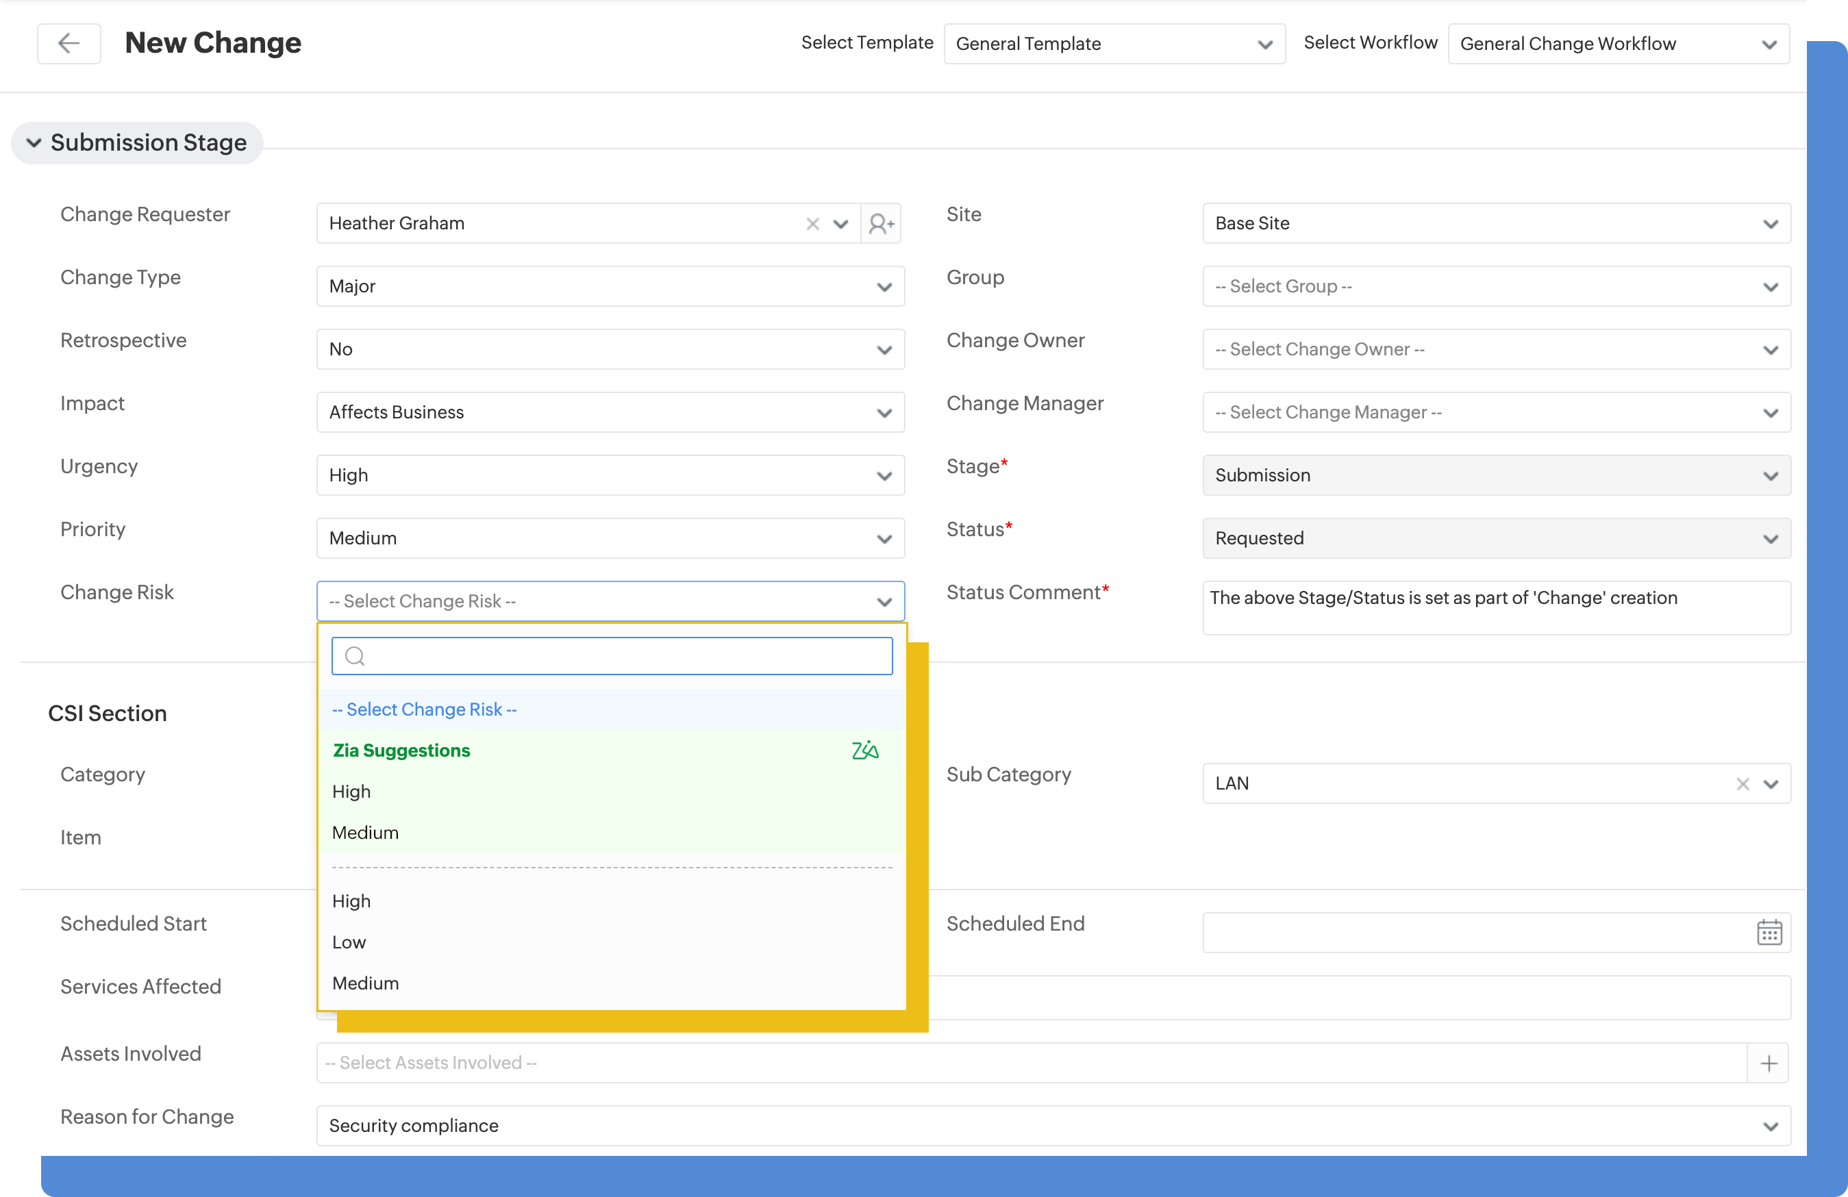Click the search icon in dropdown
Screen dimensions: 1848x1197
(355, 657)
